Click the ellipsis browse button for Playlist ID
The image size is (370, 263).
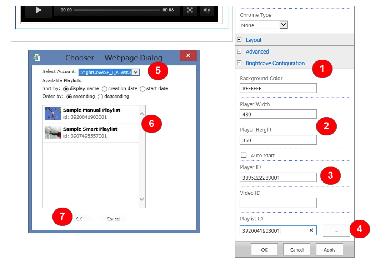click(336, 230)
